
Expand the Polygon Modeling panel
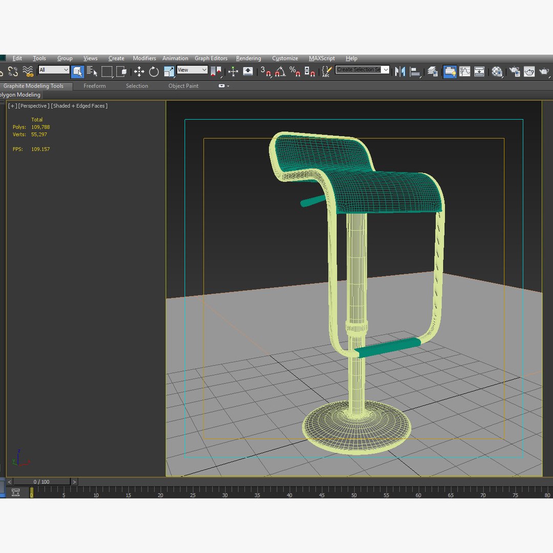(20, 95)
